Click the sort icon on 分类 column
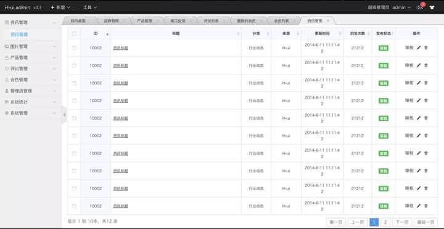 (268, 34)
